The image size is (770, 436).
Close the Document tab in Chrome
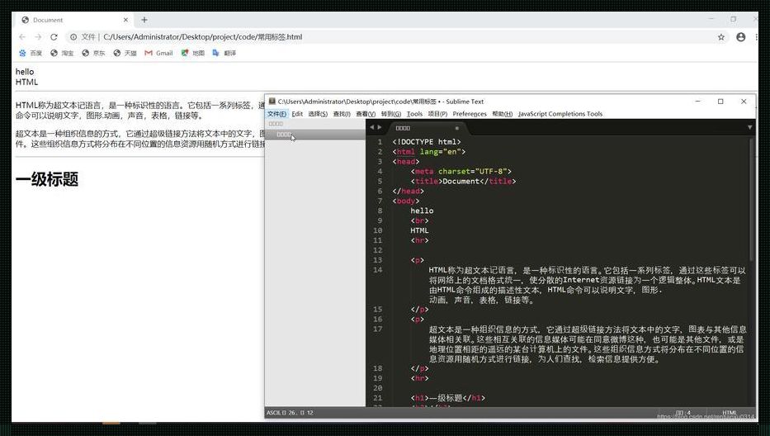pyautogui.click(x=125, y=20)
